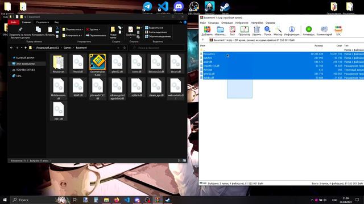This screenshot has width=364, height=204.
Task: Select steam_api.dll file in Explorer
Action: coord(156,87)
